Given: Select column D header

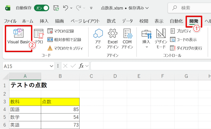Looking at the screenshot, I should pos(115,76).
